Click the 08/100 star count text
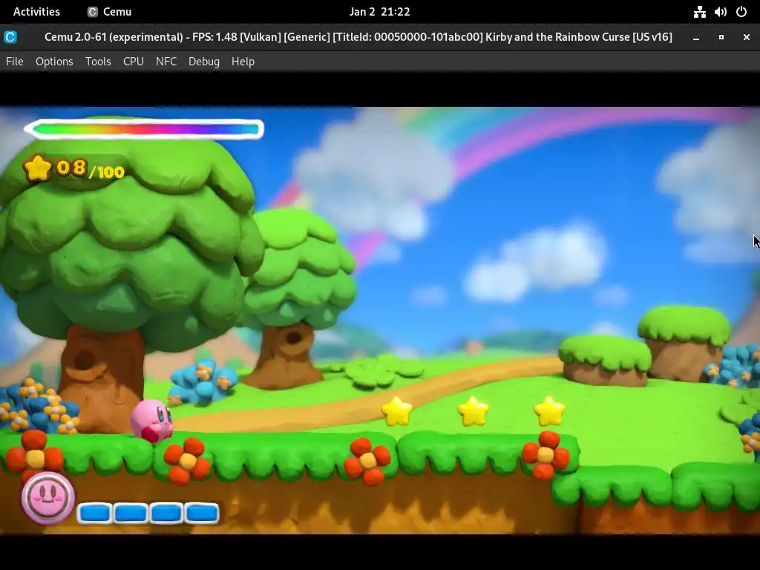This screenshot has width=760, height=570. (91, 168)
